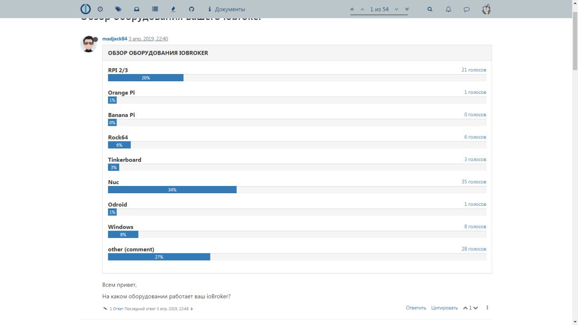Viewport: 578px width, 325px height.
Task: View the '28 голосов' voters list
Action: coord(474,249)
